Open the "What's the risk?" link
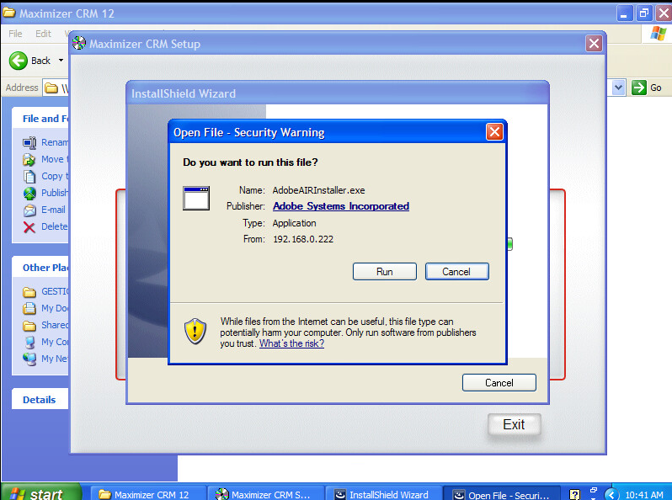This screenshot has width=672, height=500. [291, 343]
